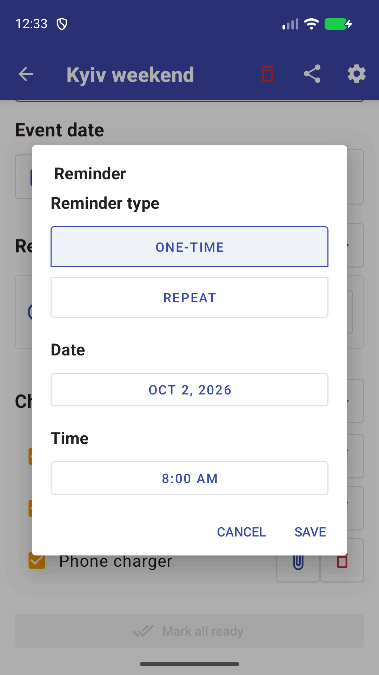Image resolution: width=379 pixels, height=675 pixels.
Task: Tap the shield icon in status bar
Action: (x=62, y=24)
